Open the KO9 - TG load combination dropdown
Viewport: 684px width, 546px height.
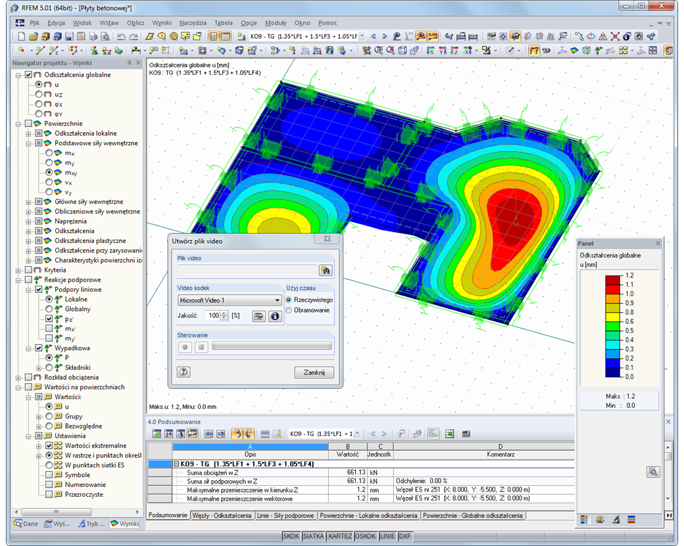362,37
